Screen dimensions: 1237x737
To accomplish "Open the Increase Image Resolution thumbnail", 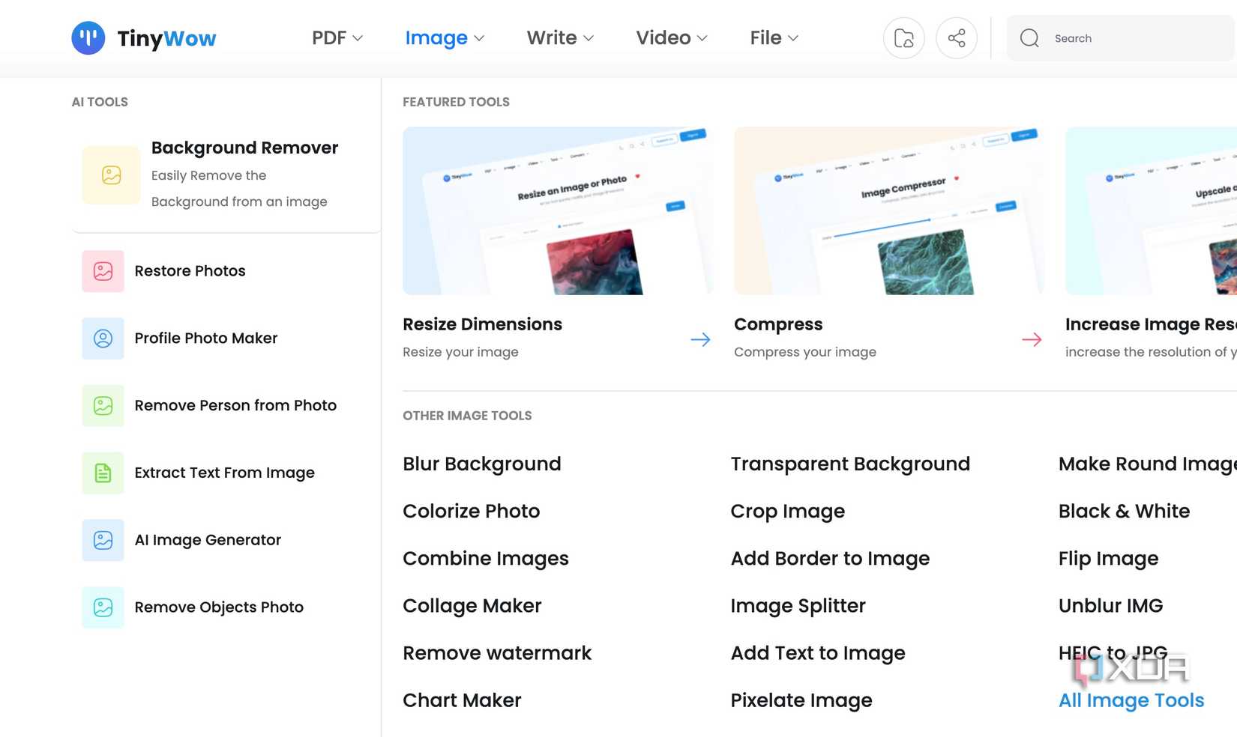I will point(1151,210).
